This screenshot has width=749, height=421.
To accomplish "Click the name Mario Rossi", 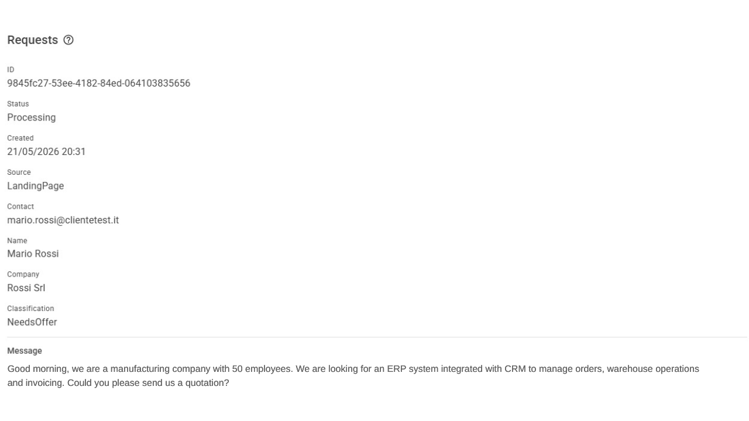I will pyautogui.click(x=33, y=254).
